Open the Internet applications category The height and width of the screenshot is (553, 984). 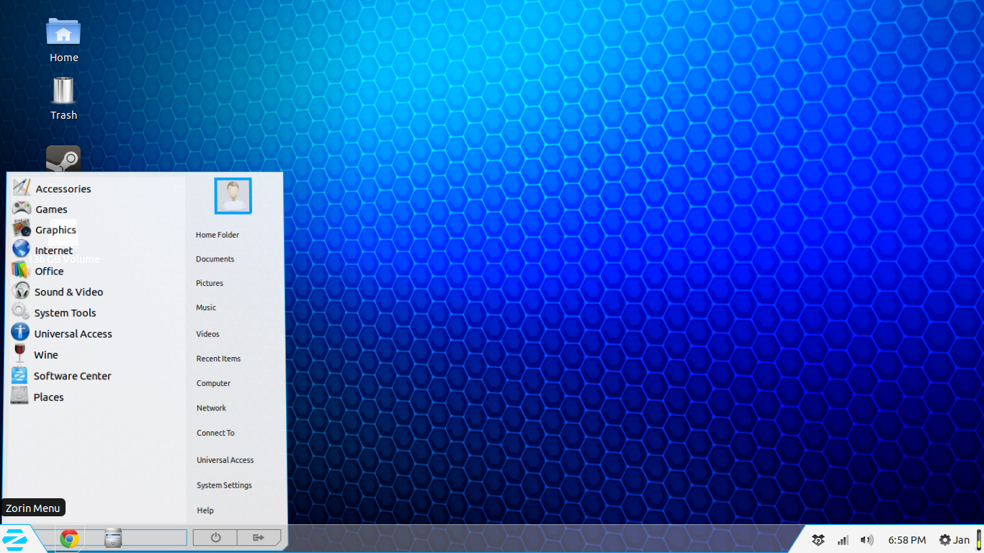53,251
